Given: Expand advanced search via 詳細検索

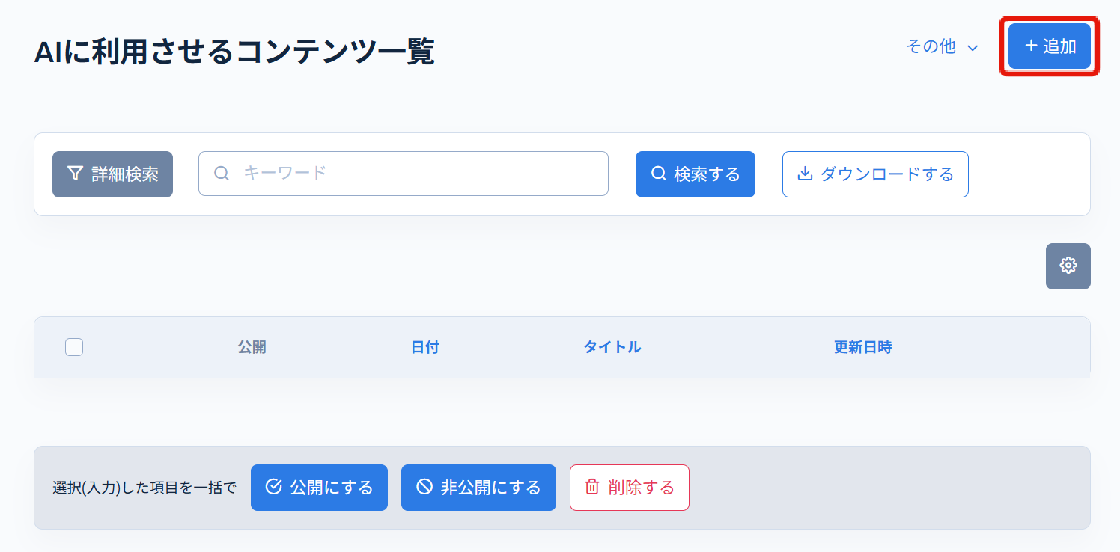Looking at the screenshot, I should tap(112, 173).
